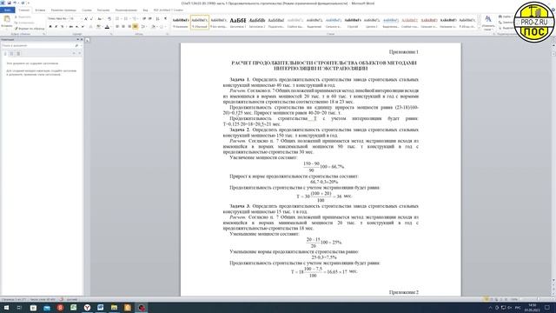The width and height of the screenshot is (556, 313).
Task: Open line spacing dropdown
Action: click(143, 26)
